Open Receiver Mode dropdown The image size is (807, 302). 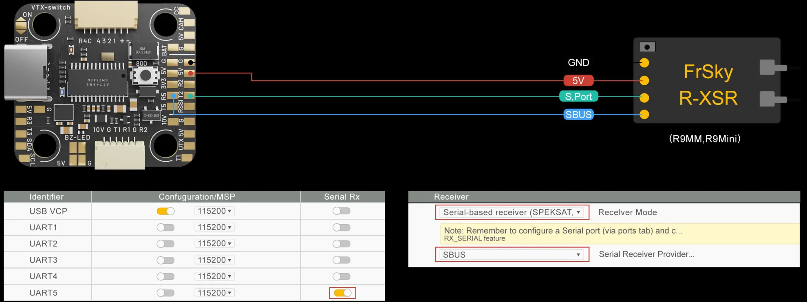pos(512,212)
